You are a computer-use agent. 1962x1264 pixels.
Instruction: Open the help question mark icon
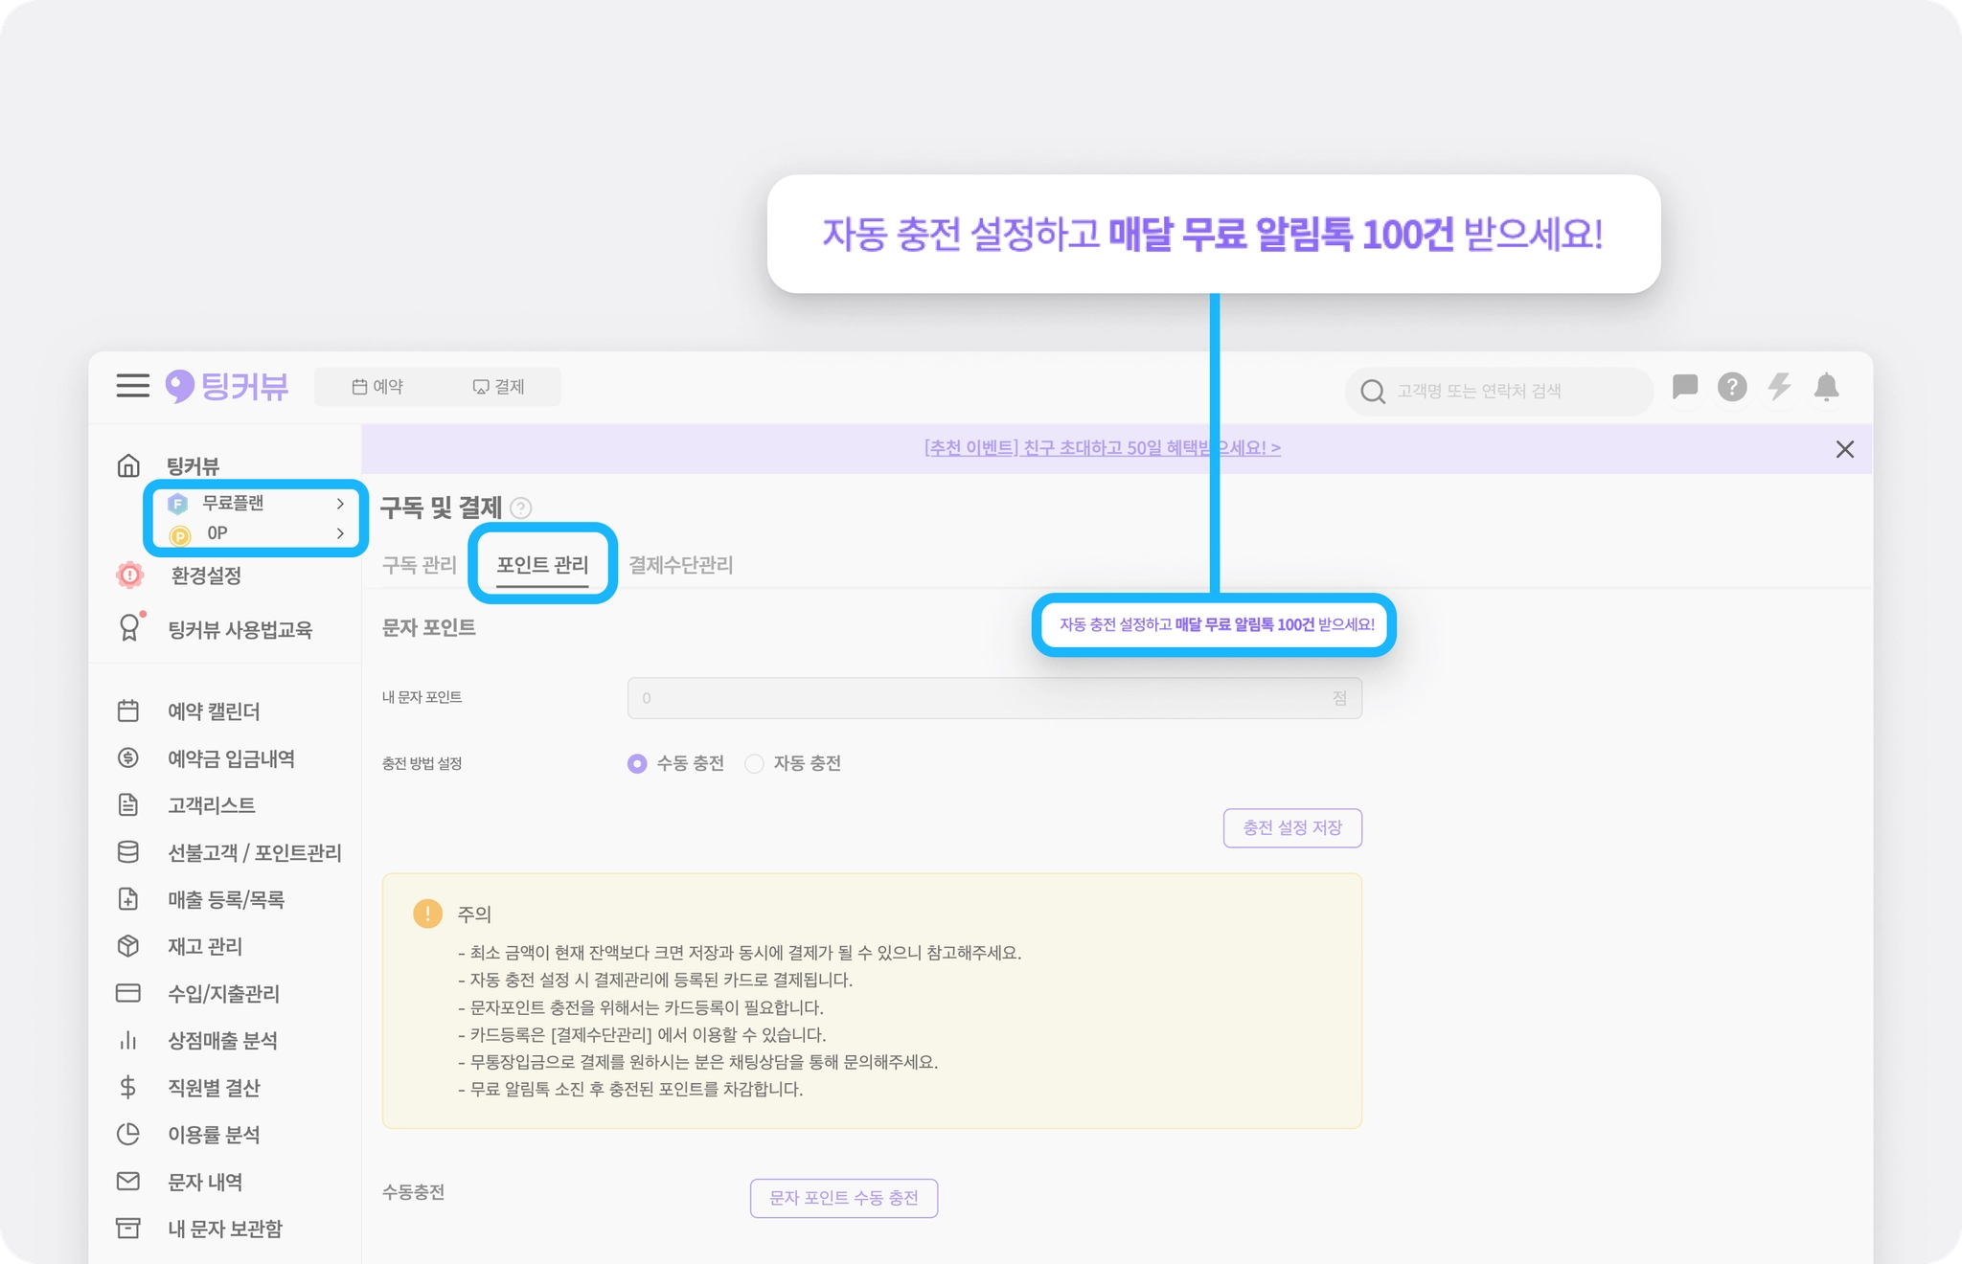(1732, 387)
